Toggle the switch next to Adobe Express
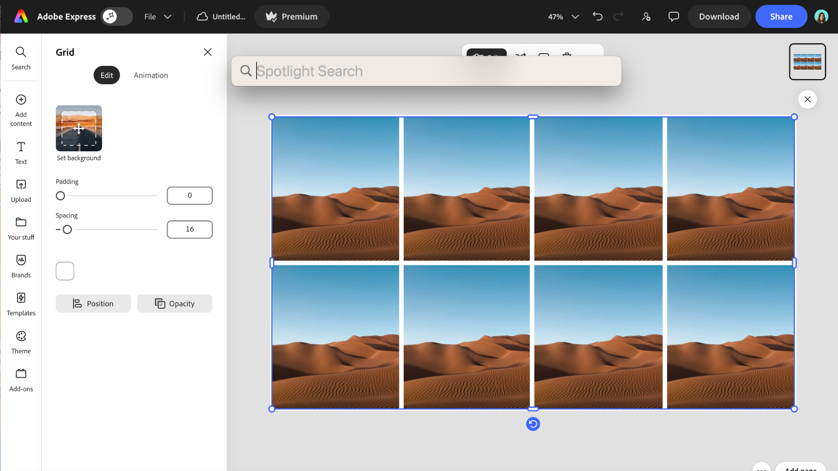Image resolution: width=838 pixels, height=471 pixels. pyautogui.click(x=117, y=17)
